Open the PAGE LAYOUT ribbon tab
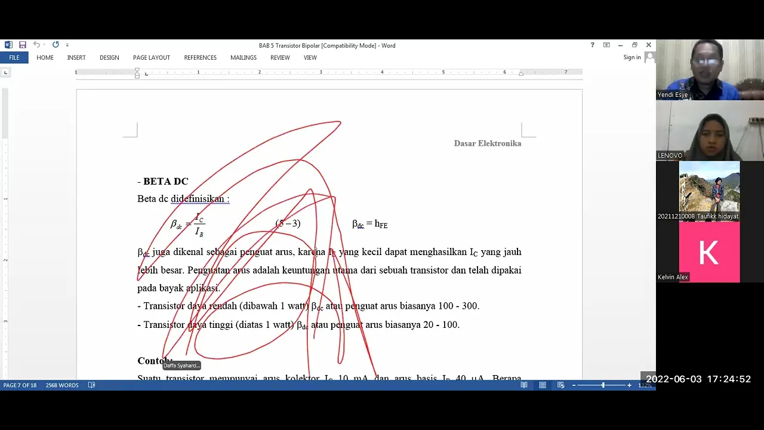 tap(152, 58)
